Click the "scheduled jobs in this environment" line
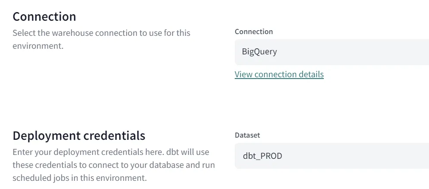 79,177
